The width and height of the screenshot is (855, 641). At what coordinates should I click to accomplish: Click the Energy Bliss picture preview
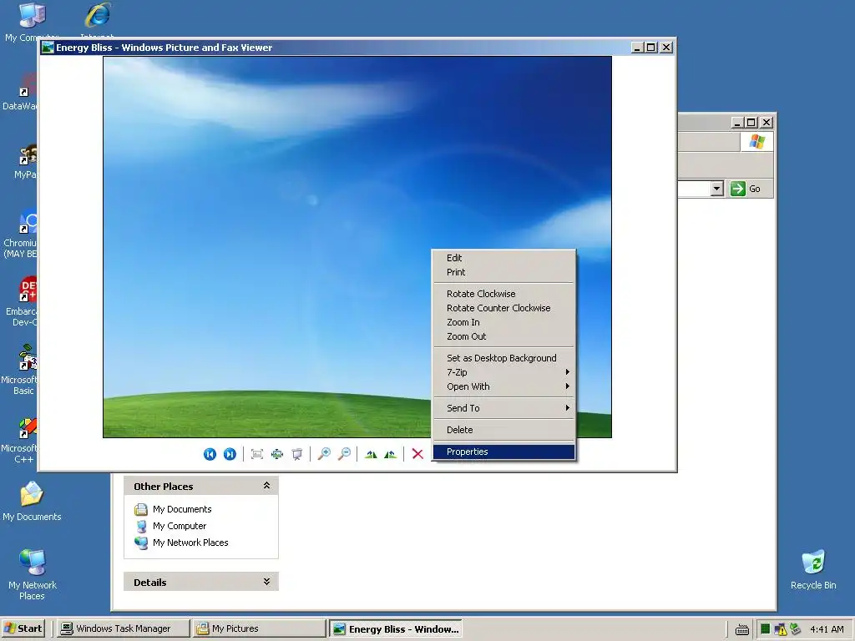pyautogui.click(x=357, y=247)
